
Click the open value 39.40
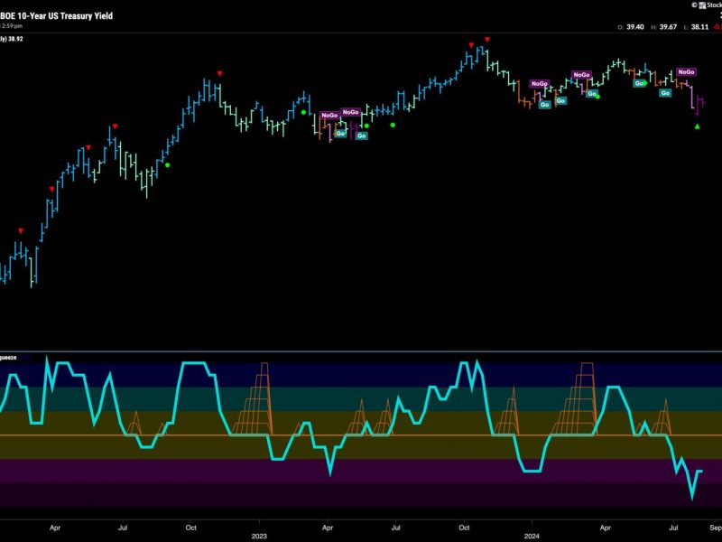(x=635, y=27)
